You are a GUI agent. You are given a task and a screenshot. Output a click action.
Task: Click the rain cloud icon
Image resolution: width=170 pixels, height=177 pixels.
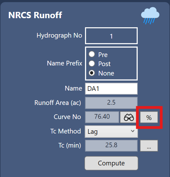coord(150,16)
